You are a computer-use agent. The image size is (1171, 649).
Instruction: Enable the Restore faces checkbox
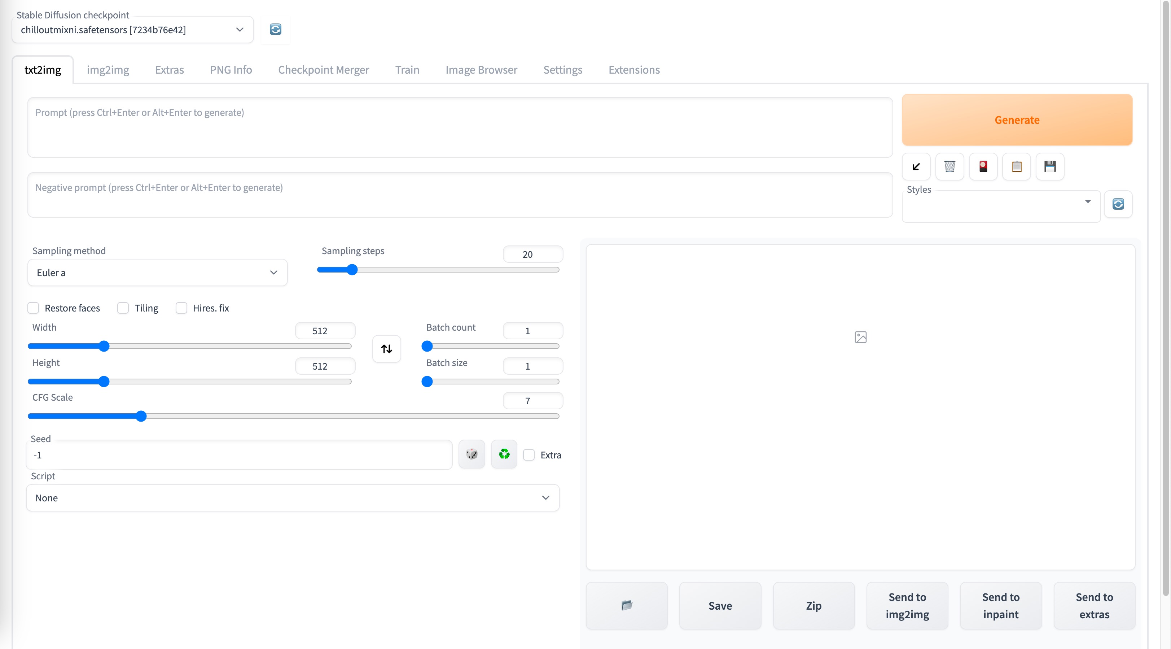33,308
